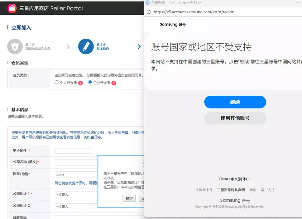Click the 电子邮件 field label
Screen dimensions: 302x219
(x=20, y=151)
